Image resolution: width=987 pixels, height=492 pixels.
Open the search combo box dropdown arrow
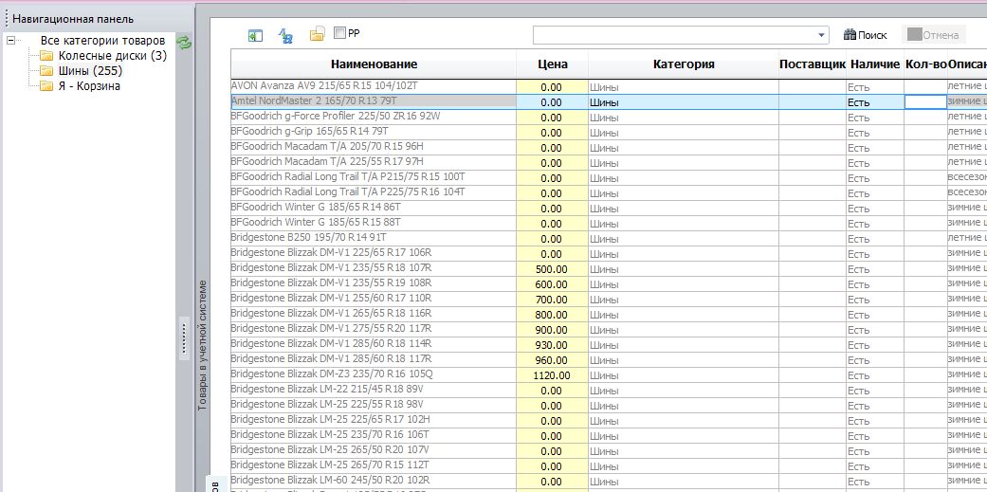(821, 36)
